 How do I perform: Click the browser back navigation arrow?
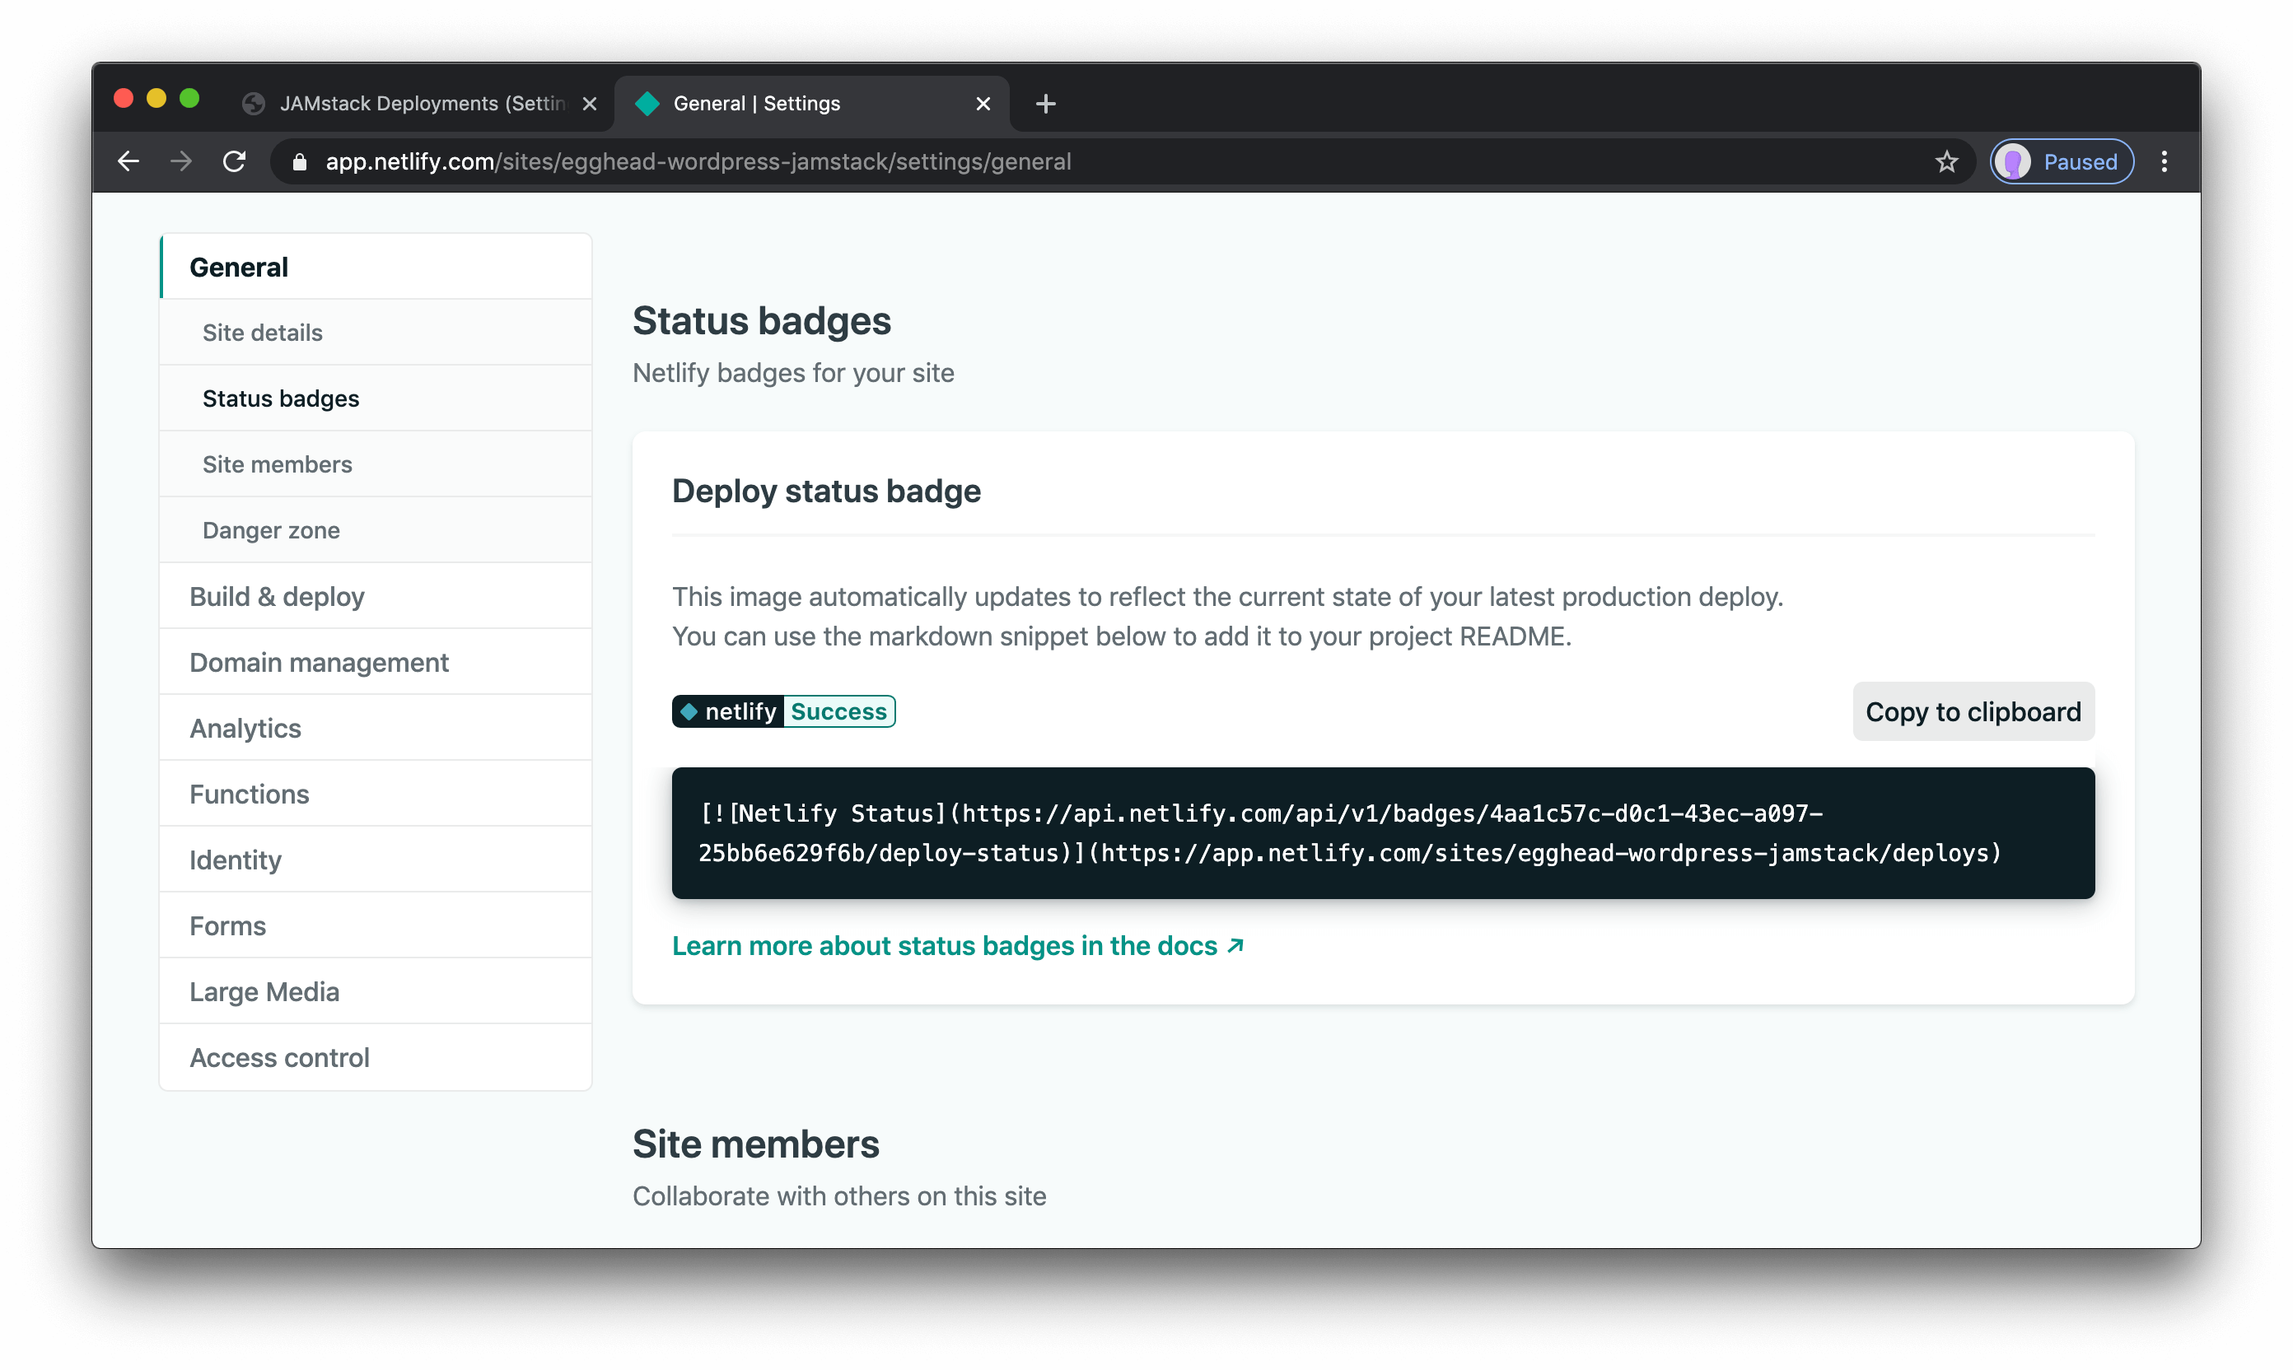(130, 161)
